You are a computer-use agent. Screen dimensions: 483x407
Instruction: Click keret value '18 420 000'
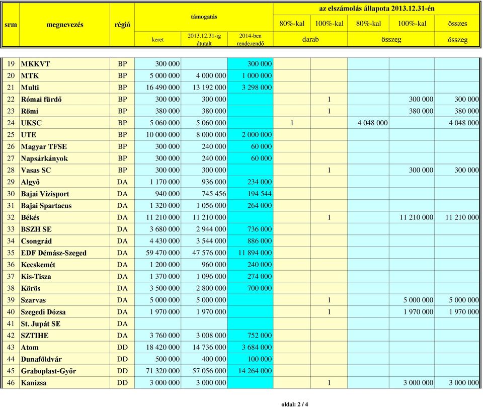(157, 347)
